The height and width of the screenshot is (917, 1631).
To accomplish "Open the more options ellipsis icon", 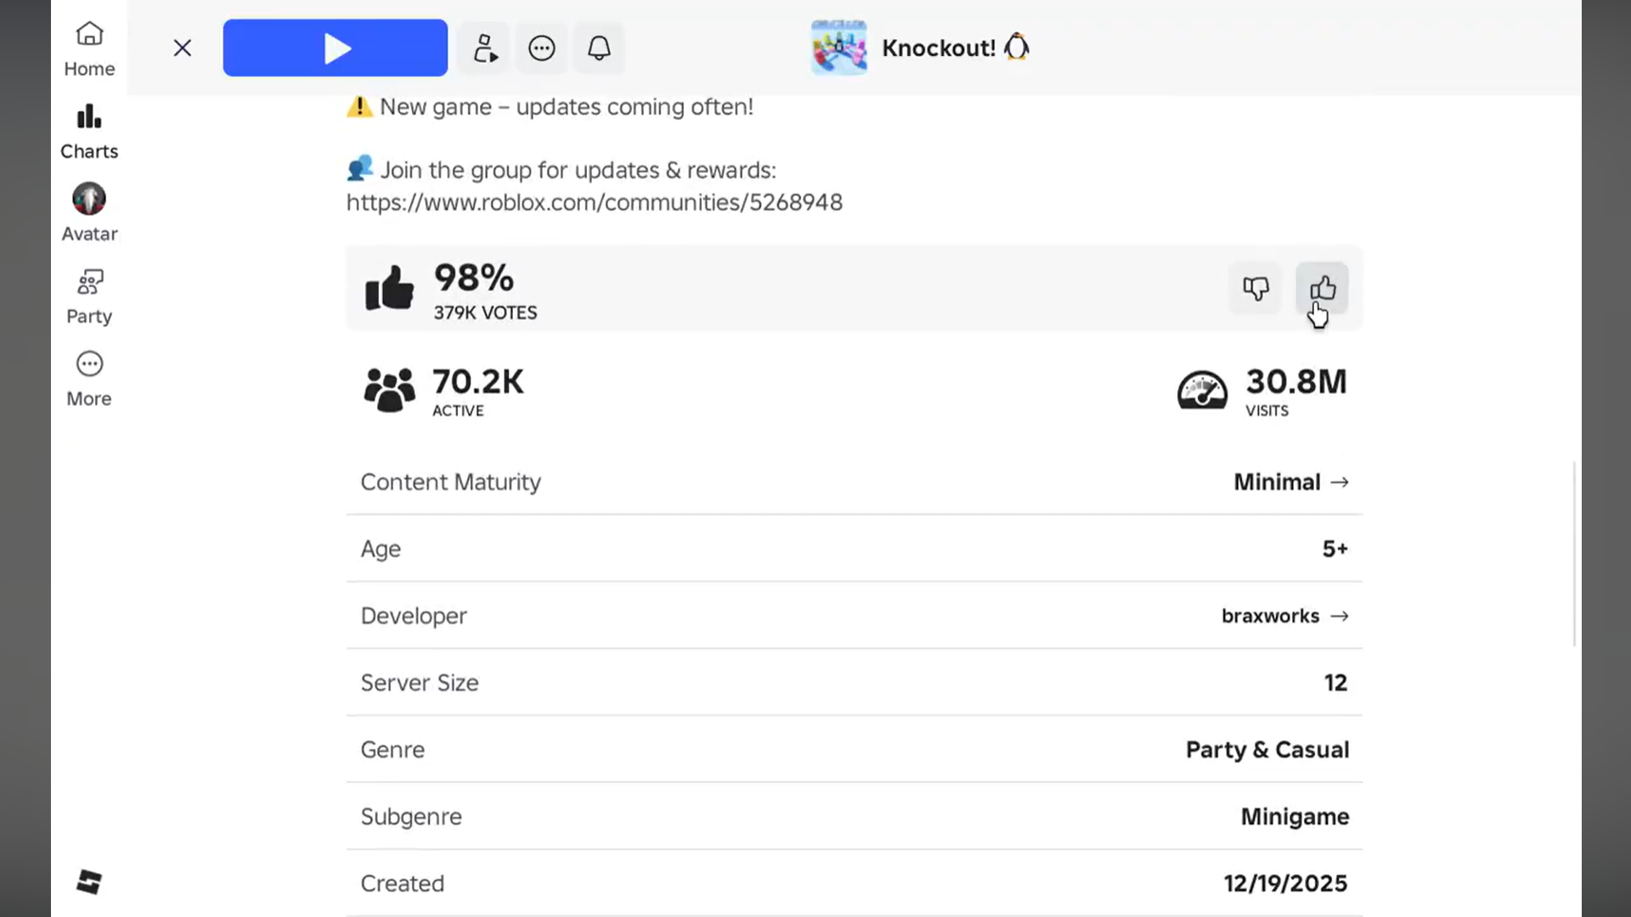I will [x=542, y=48].
